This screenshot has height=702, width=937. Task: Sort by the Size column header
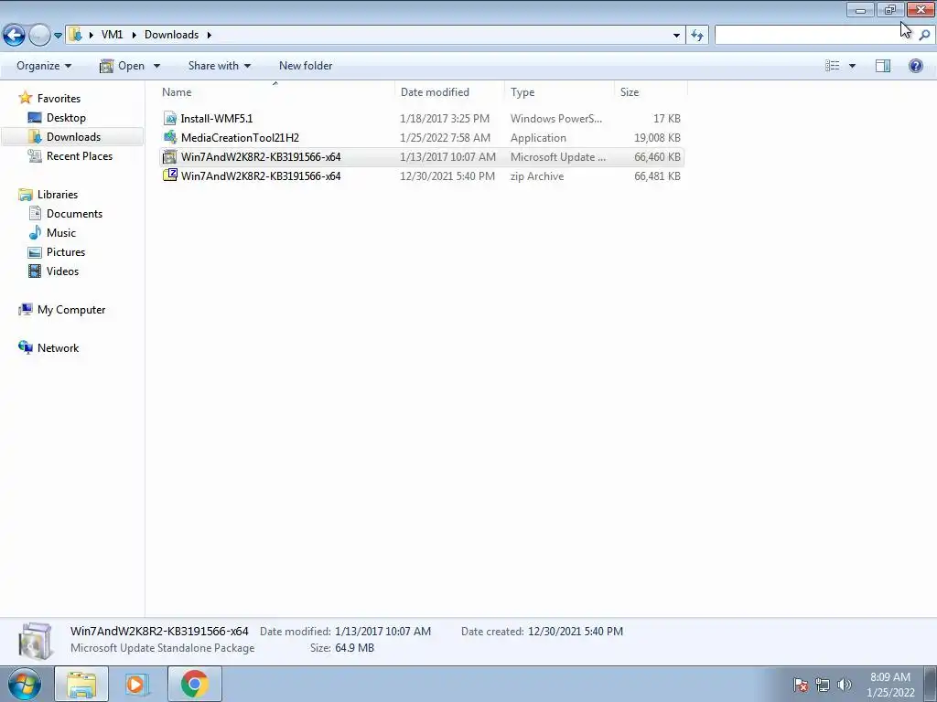tap(651, 92)
